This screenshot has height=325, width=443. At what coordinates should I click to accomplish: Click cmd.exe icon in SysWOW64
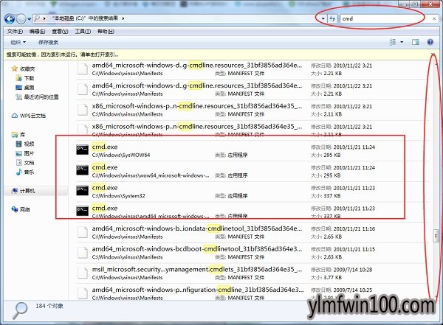pos(82,150)
